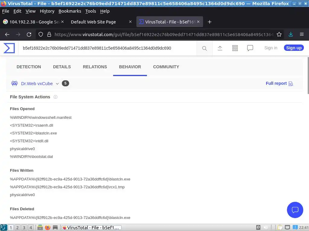
Task: Click the search magnifier icon
Action: click(205, 48)
